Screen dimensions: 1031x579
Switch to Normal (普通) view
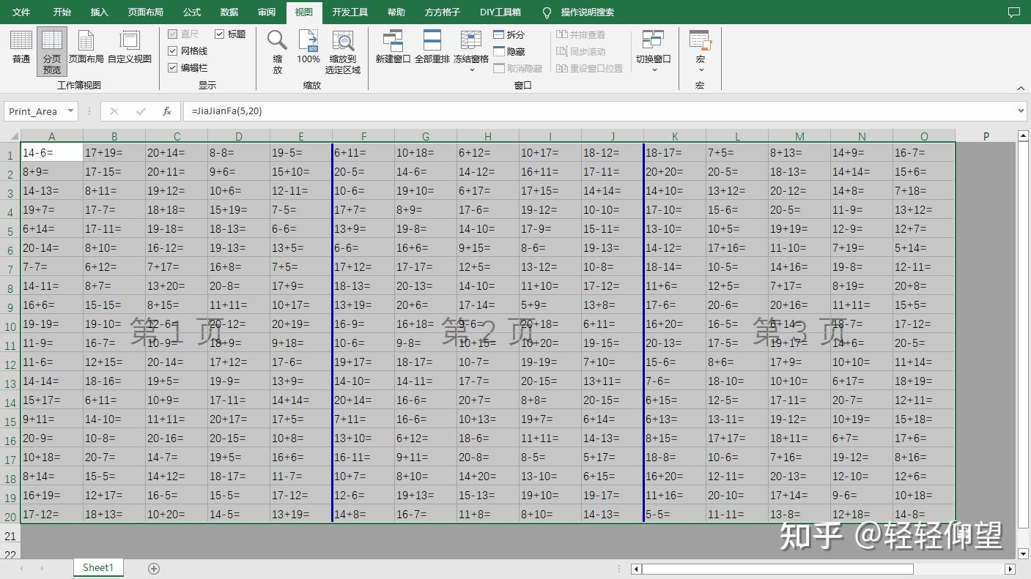(21, 48)
